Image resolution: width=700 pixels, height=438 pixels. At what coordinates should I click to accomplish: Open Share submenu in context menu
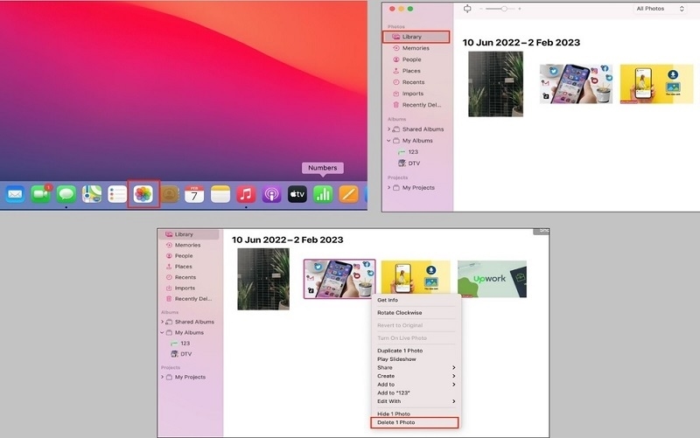(415, 367)
